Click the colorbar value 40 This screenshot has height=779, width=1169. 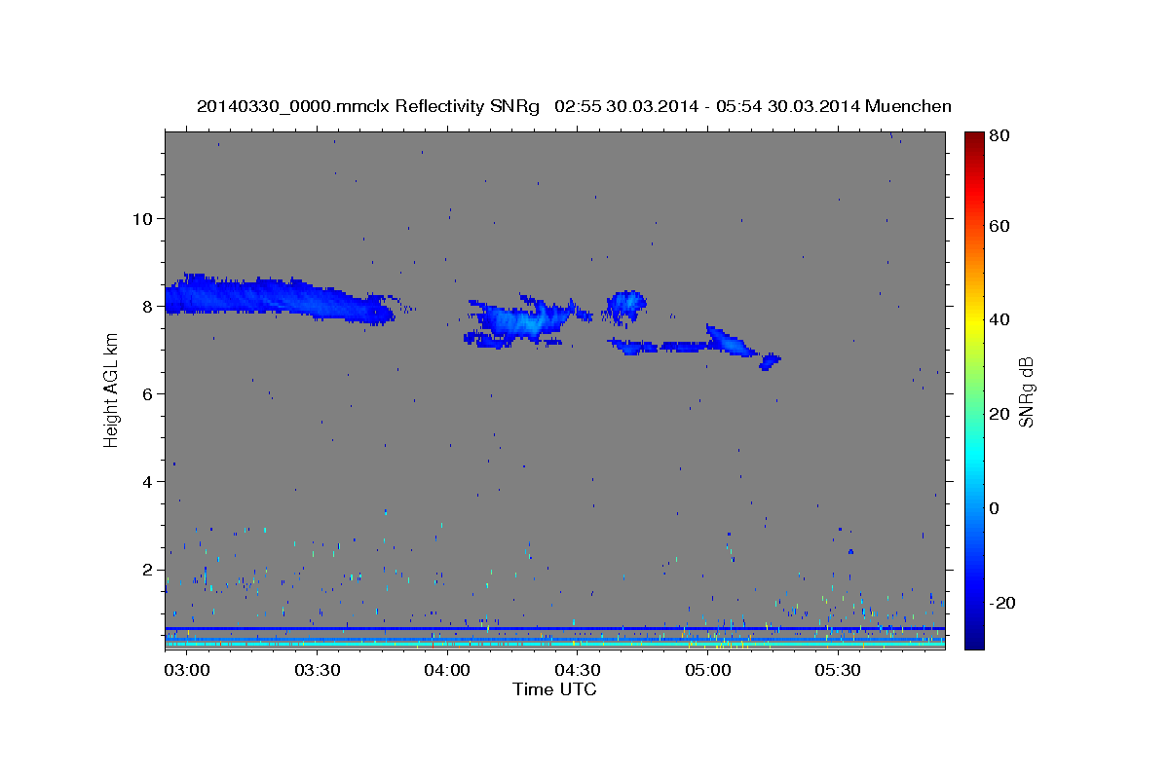999,319
